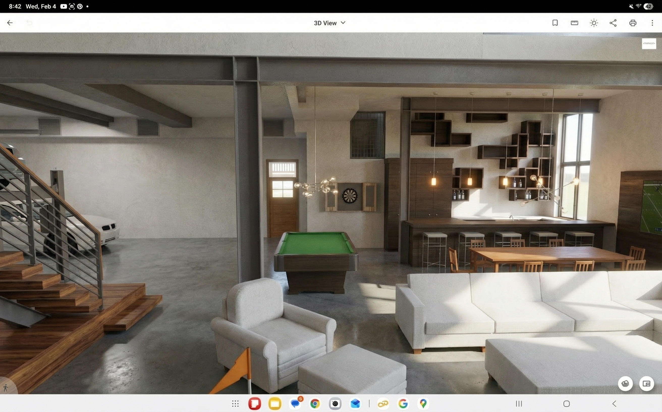
Task: Share the 3D view
Action: (613, 23)
